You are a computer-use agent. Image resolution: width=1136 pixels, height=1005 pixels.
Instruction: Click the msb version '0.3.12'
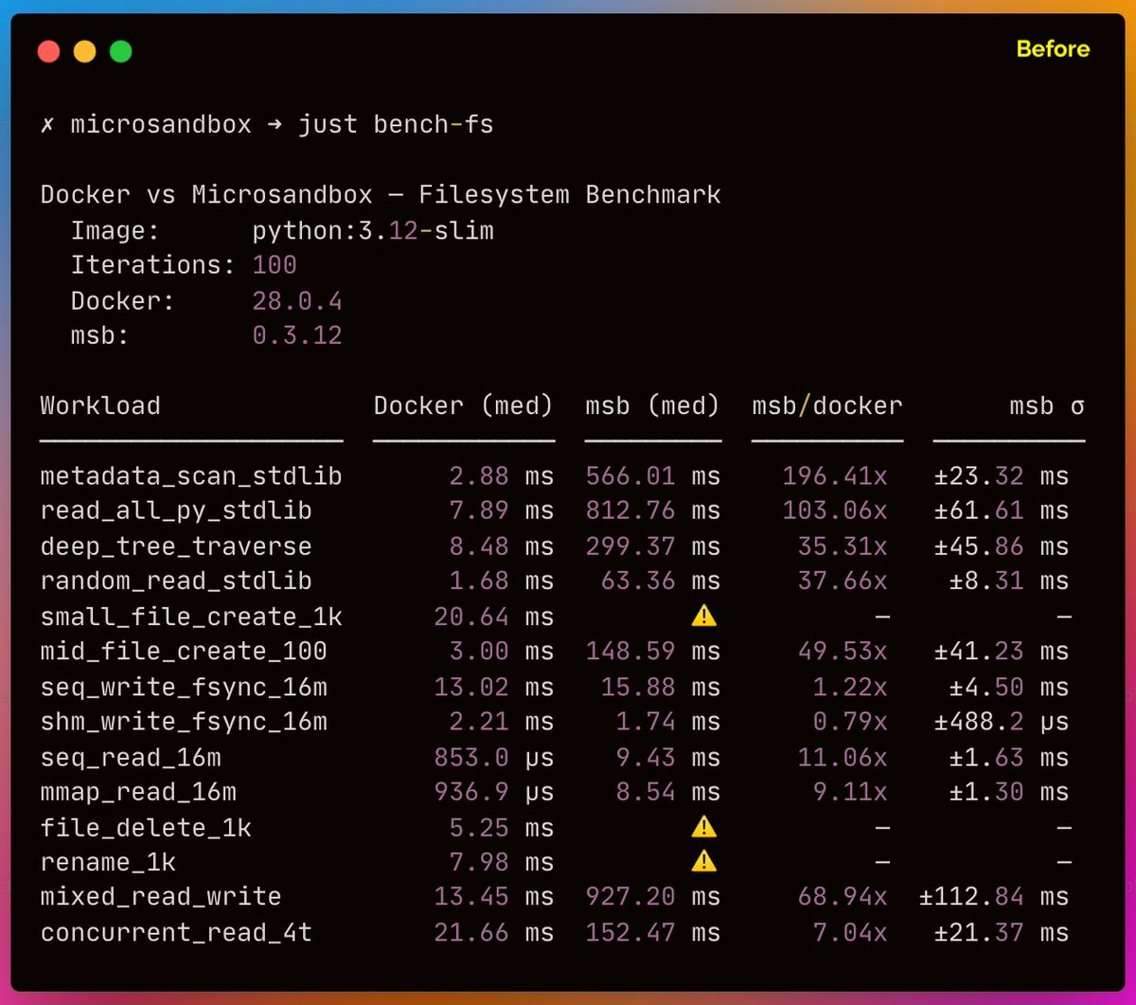coord(297,335)
